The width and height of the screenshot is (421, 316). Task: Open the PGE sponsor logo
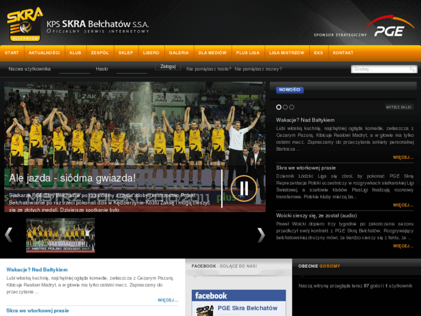pyautogui.click(x=390, y=26)
